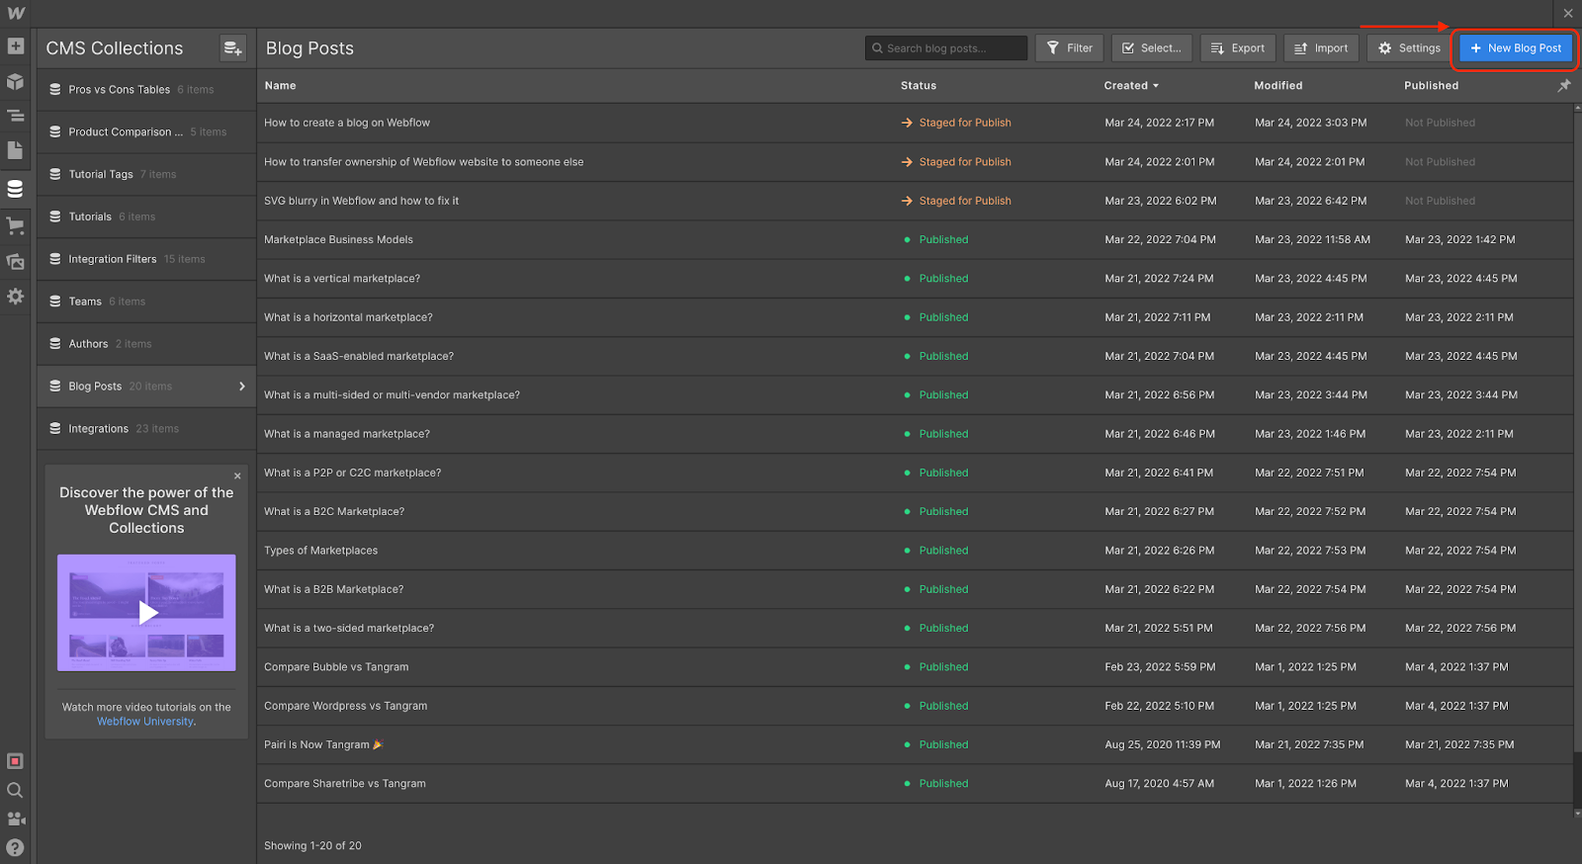Open the Help question mark icon
1582x864 pixels.
15,847
